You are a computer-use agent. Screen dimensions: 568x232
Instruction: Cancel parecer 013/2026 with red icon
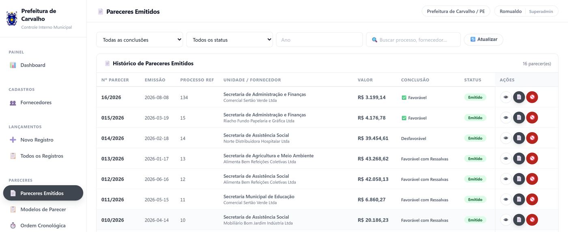pos(532,158)
